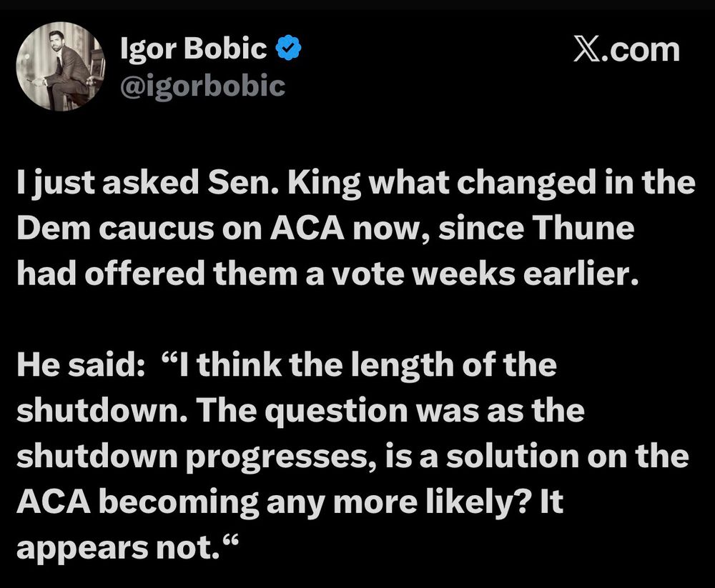Screen dimensions: 715x588
Task: Click the X logo beside .com
Action: pos(587,50)
